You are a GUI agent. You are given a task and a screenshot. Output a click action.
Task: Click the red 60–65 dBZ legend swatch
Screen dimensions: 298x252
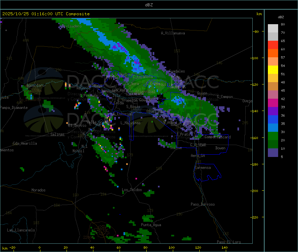click(x=273, y=45)
